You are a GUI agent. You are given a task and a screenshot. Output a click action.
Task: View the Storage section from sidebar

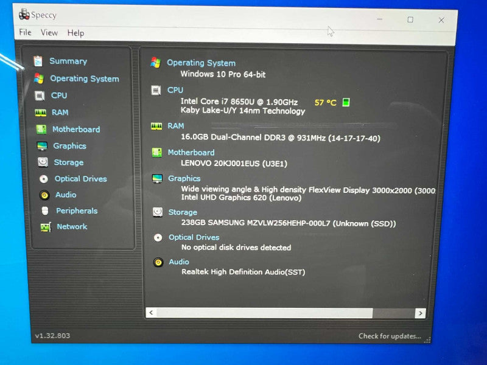tap(69, 162)
